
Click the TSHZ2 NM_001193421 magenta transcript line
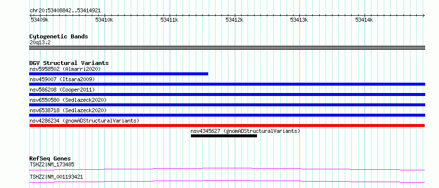[227, 181]
